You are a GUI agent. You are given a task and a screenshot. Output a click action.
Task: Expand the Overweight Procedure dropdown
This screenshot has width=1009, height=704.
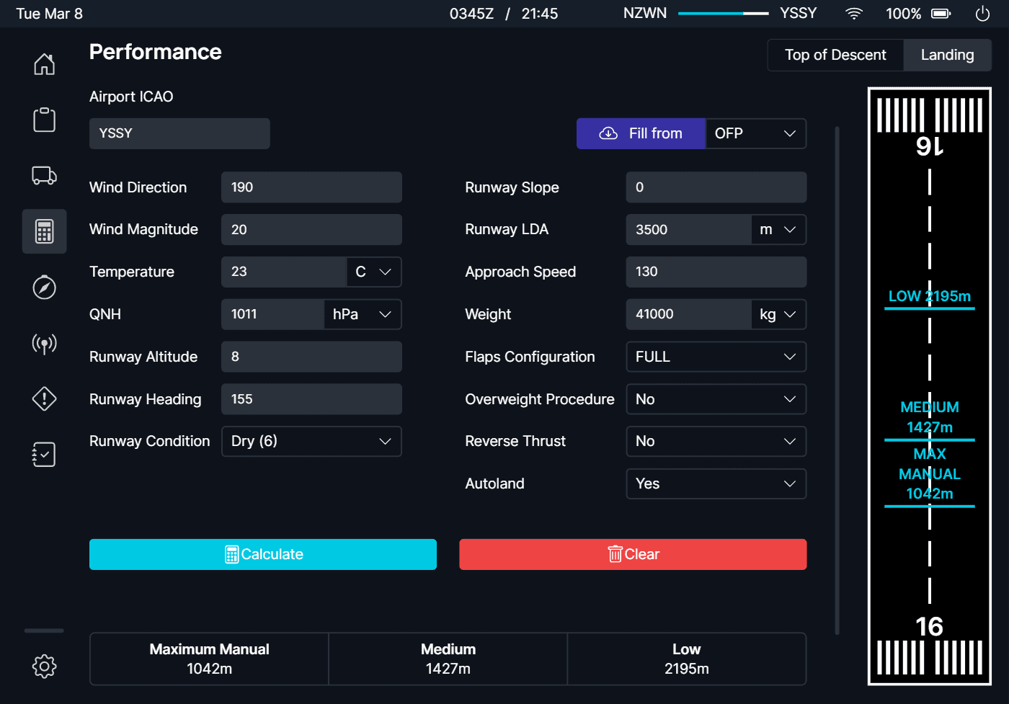click(716, 399)
